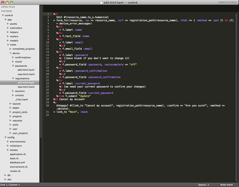This screenshot has width=239, height=187.
Task: Open environment.rb file
Action: (19, 167)
